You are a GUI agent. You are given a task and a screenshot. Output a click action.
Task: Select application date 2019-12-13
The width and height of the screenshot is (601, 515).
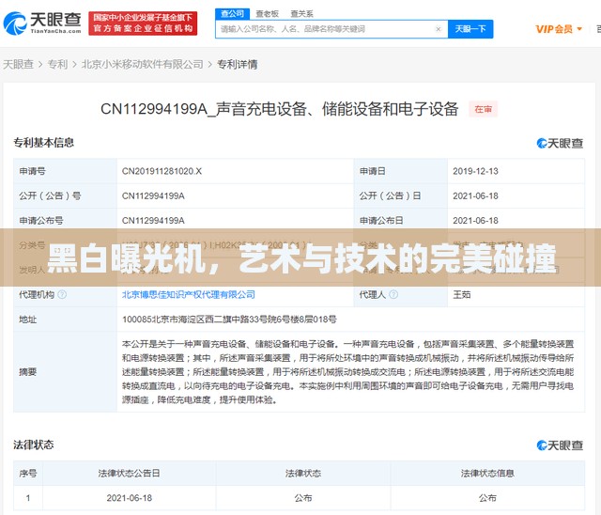[x=475, y=171]
